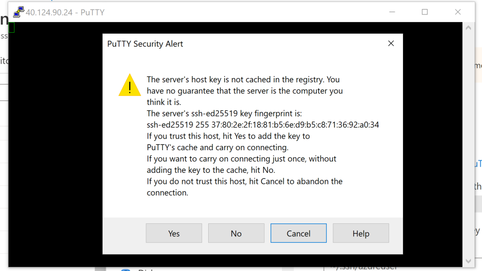Click the yellow warning triangle icon

(x=130, y=85)
